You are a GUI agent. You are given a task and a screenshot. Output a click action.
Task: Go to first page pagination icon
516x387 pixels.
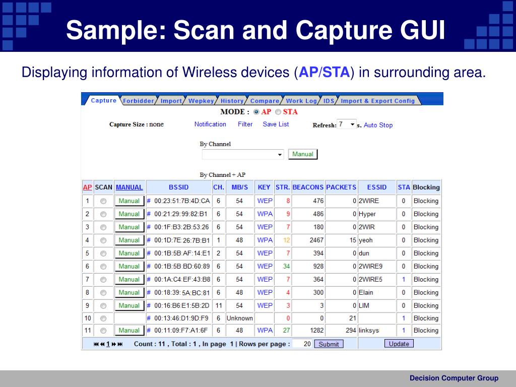[96, 344]
